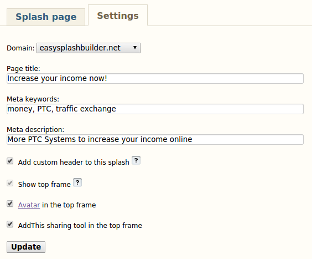Click the Meta keywords input field
Screen dimensions: 312x259
(x=155, y=109)
